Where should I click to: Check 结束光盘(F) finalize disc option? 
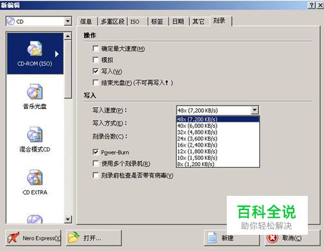[95, 82]
